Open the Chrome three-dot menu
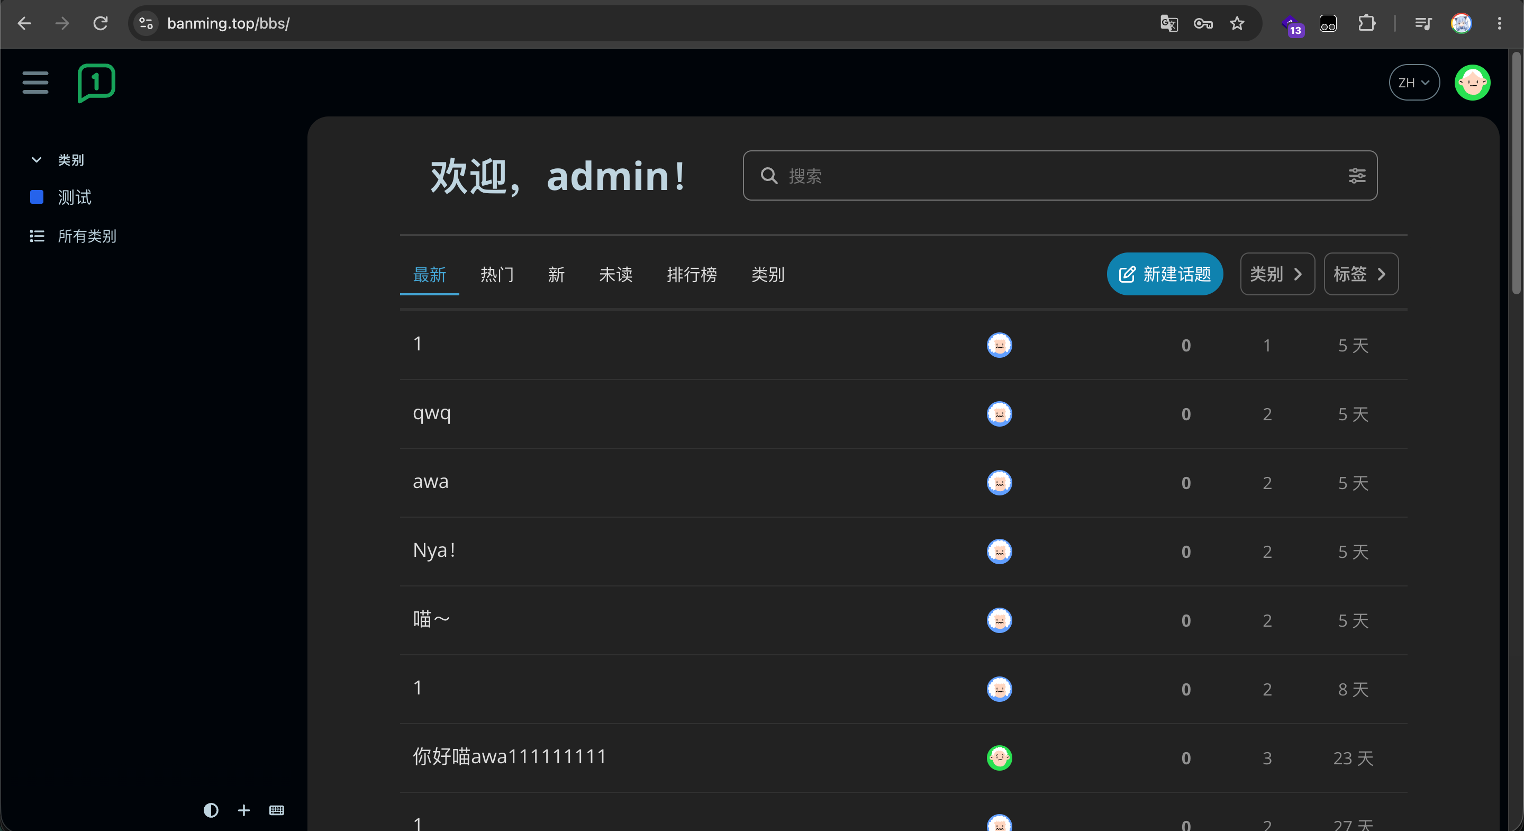 click(1499, 23)
